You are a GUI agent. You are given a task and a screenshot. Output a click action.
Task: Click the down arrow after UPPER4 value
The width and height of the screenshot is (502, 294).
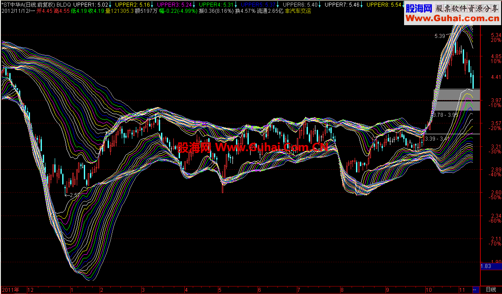click(236, 5)
